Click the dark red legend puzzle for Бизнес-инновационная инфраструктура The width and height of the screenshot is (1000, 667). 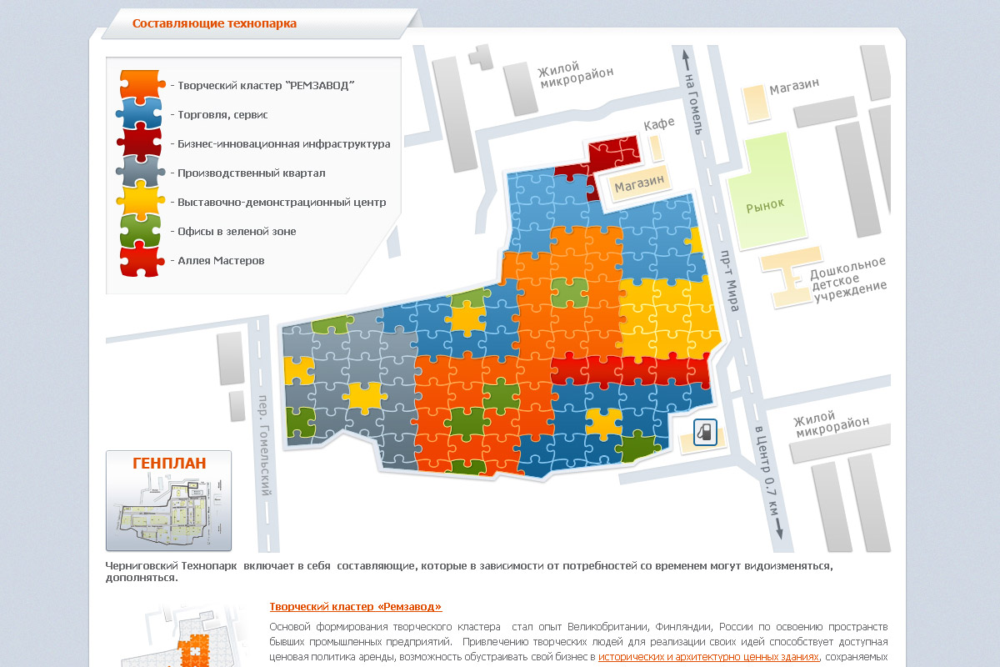point(140,143)
